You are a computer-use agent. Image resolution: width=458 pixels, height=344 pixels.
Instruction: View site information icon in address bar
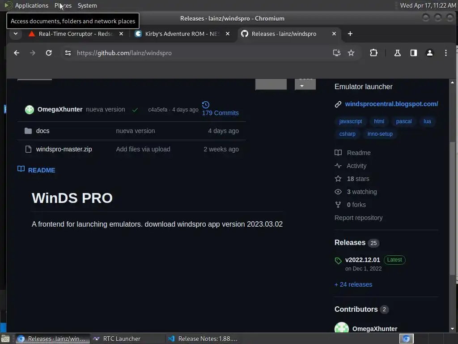point(68,53)
